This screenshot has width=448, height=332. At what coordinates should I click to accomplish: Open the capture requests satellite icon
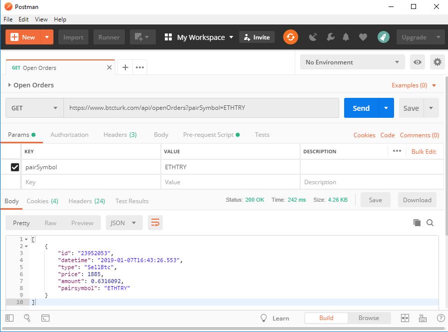(313, 37)
